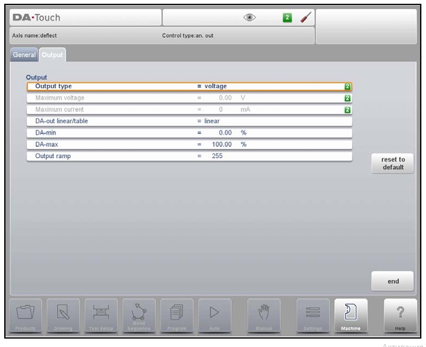Open the Settings list icon
426x347 pixels.
(x=313, y=315)
